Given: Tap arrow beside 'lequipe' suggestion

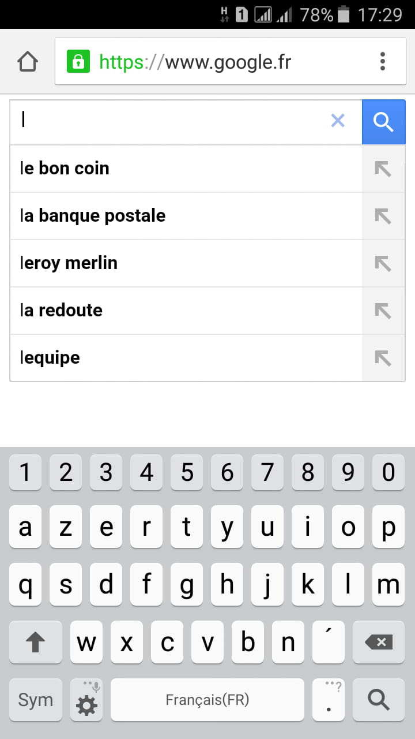Looking at the screenshot, I should tap(383, 358).
